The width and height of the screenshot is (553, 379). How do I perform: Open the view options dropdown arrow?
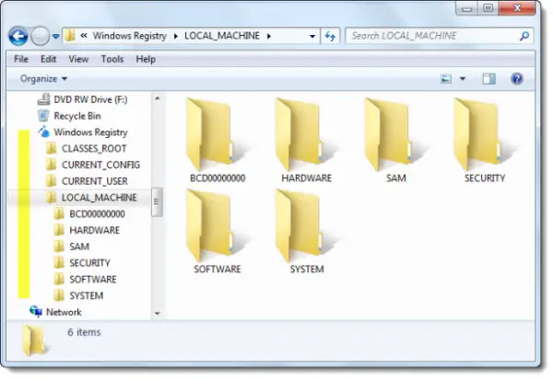pos(463,79)
